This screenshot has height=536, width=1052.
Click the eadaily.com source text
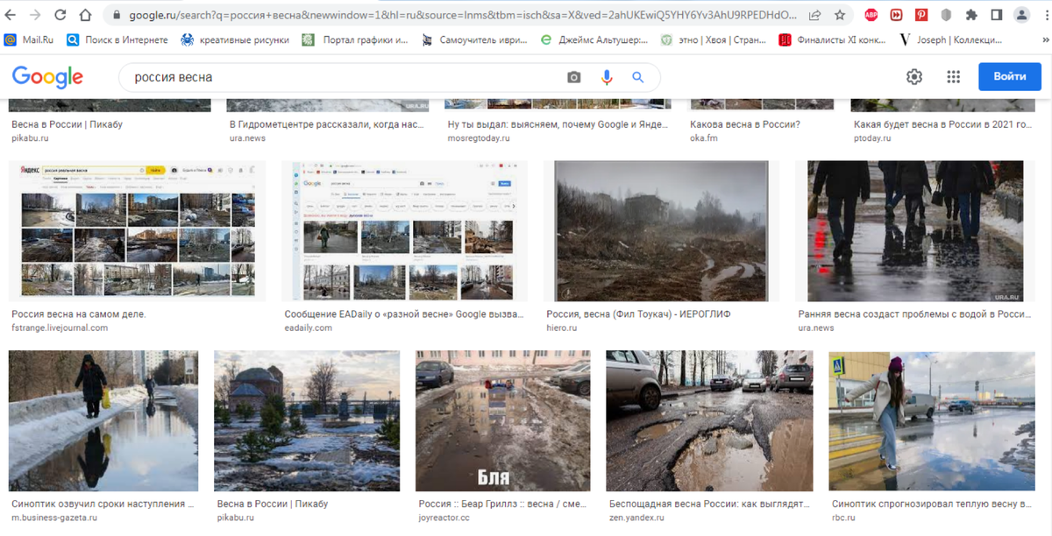click(x=309, y=328)
